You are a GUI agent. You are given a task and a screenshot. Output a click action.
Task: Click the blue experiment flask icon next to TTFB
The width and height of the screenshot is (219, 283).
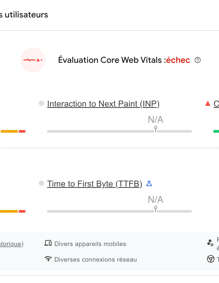coord(149,183)
